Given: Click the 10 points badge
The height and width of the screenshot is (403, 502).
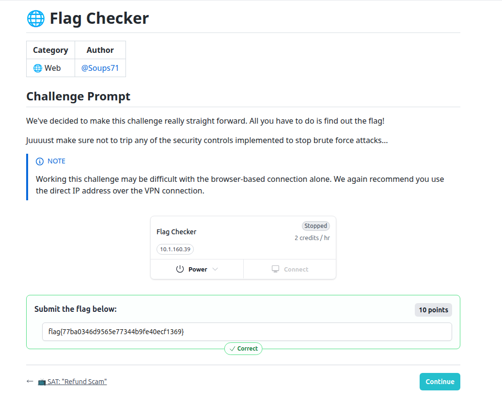Looking at the screenshot, I should [433, 310].
